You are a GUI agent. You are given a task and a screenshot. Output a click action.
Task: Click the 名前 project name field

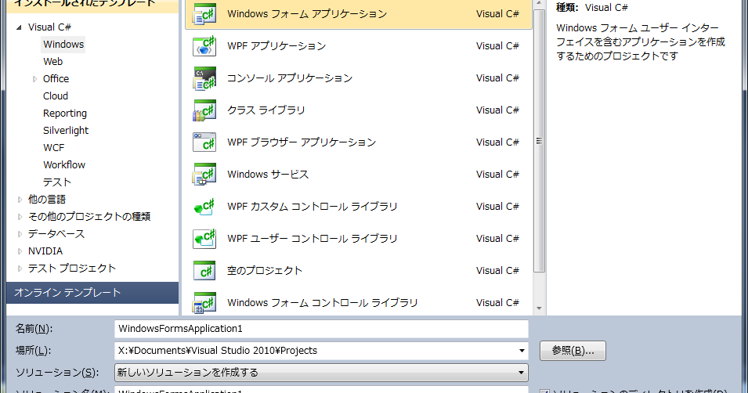click(x=321, y=329)
